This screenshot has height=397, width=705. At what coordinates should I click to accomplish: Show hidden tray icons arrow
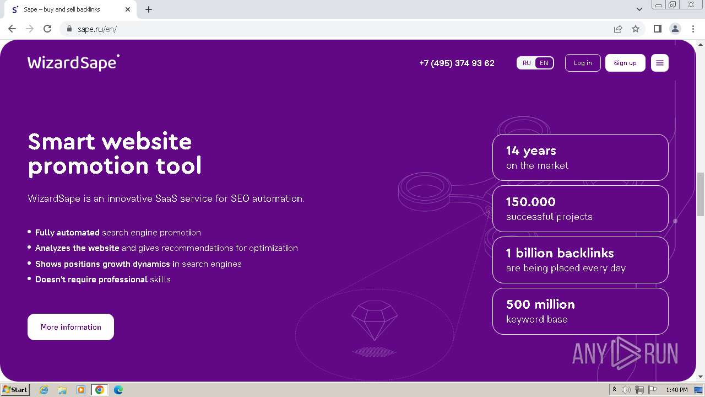click(614, 390)
